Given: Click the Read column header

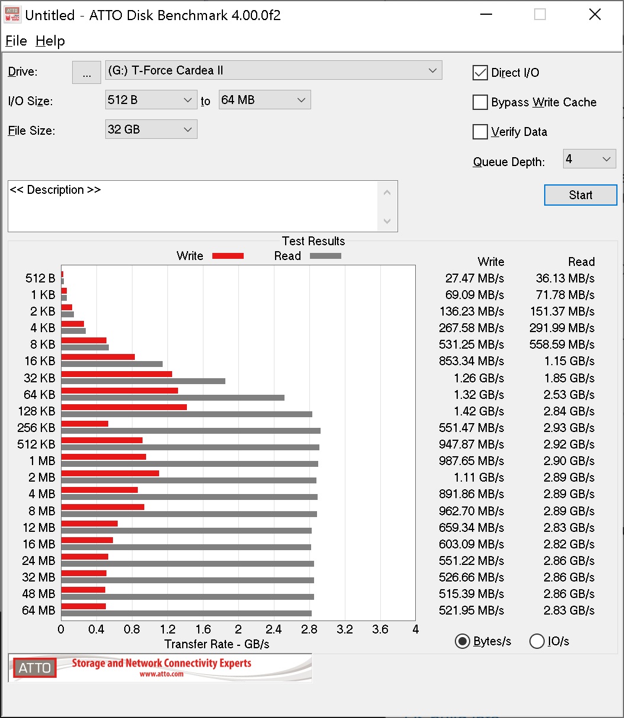Looking at the screenshot, I should click(581, 262).
